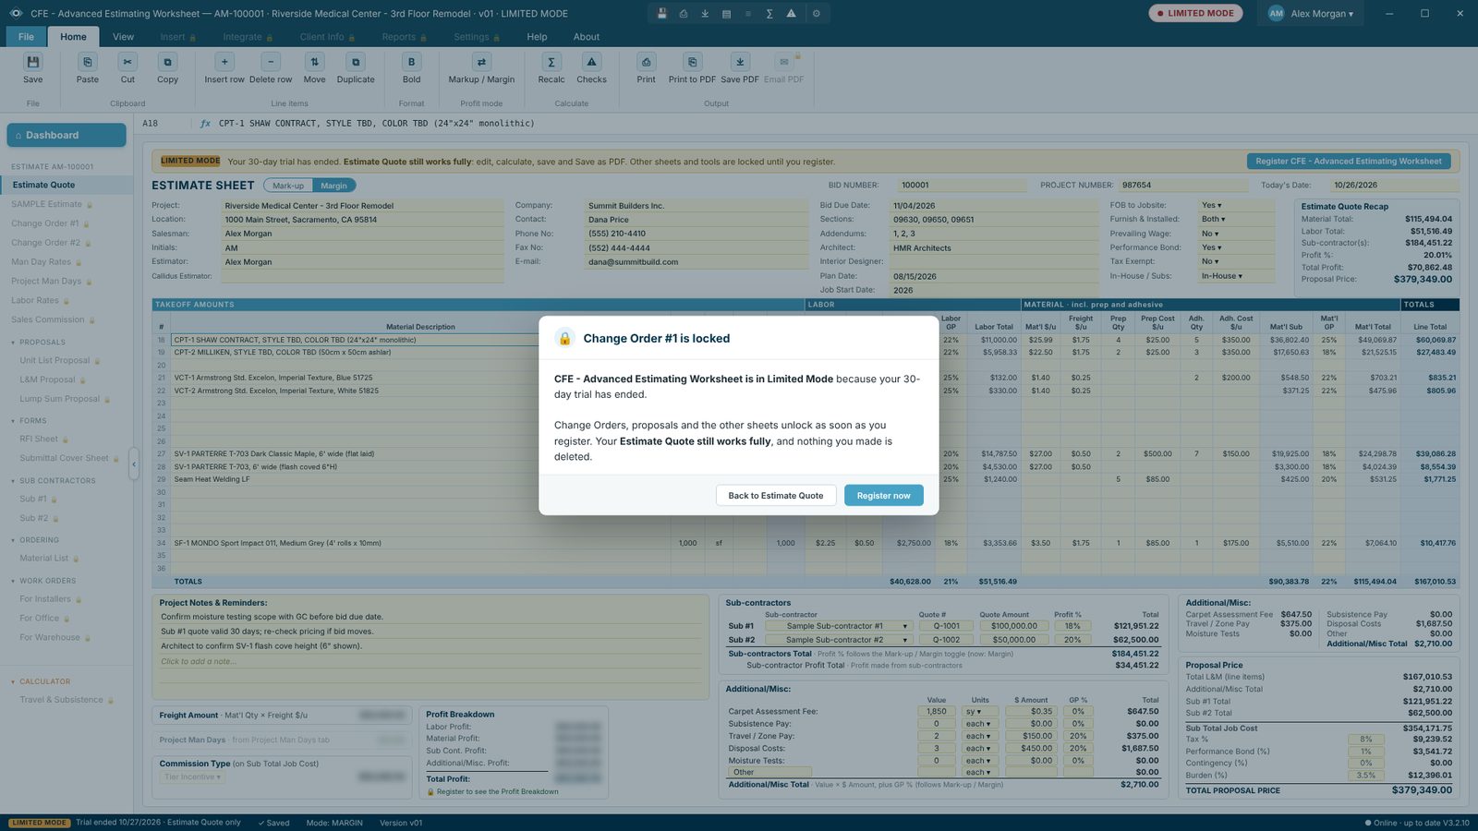Select the Margin toggle option
1478x831 pixels.
pyautogui.click(x=333, y=186)
